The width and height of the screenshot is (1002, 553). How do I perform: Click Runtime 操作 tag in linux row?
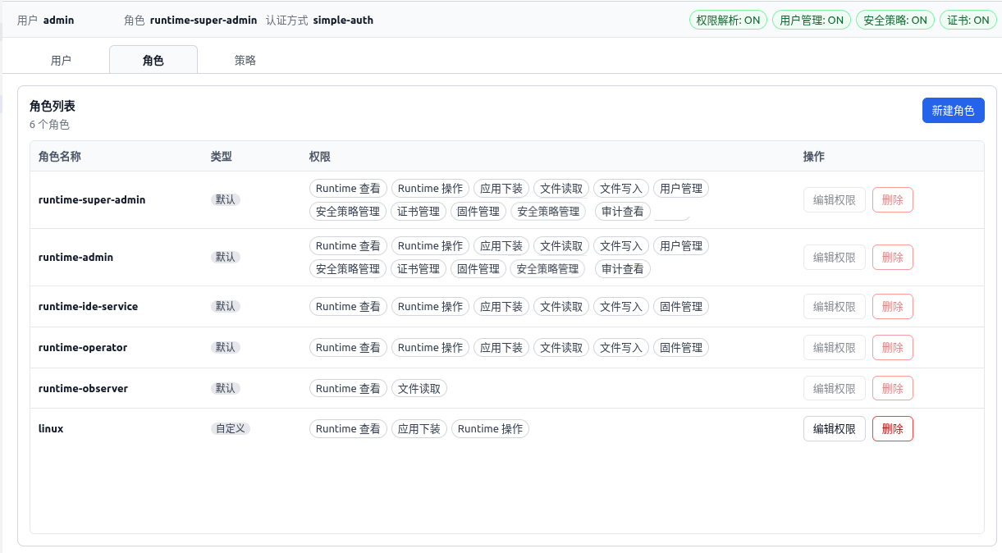point(490,429)
